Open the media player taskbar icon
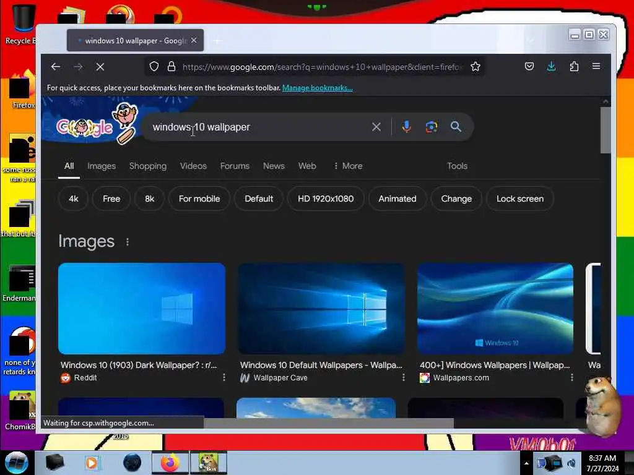 point(92,463)
